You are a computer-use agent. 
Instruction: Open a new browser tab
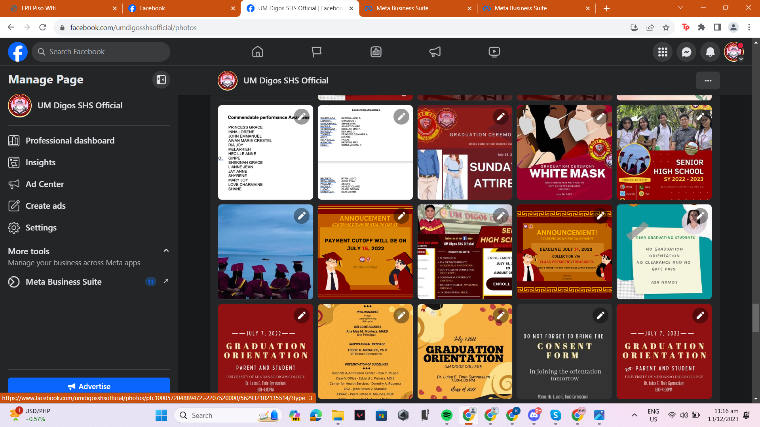(x=606, y=8)
